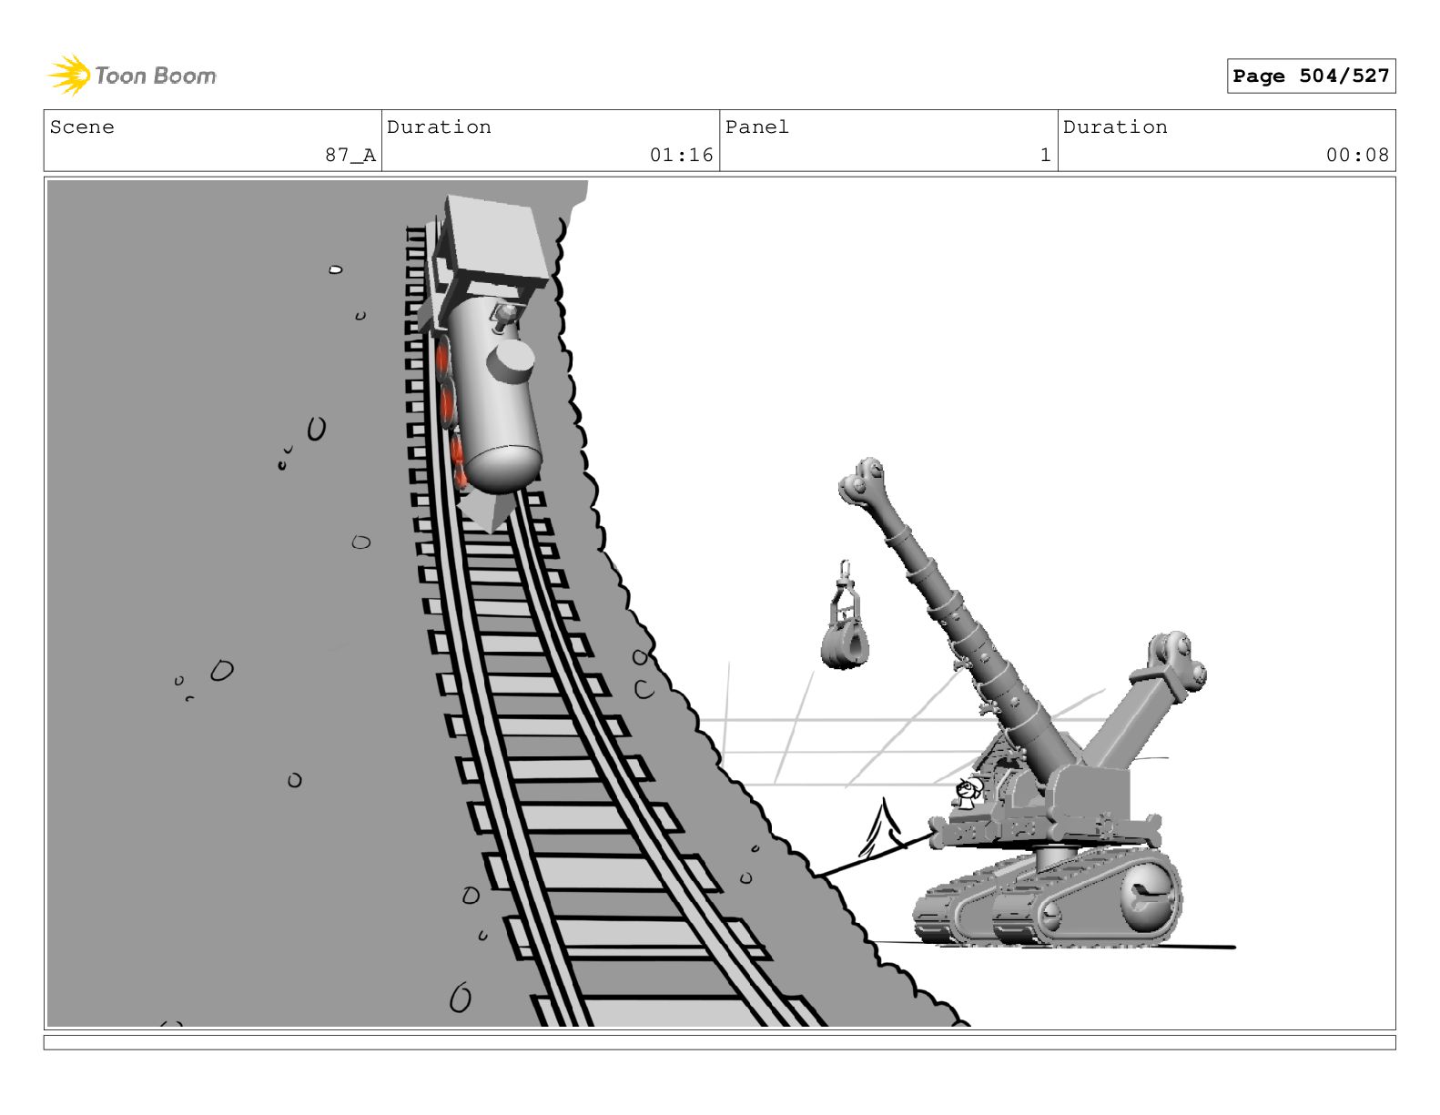The width and height of the screenshot is (1440, 1115).
Task: Click the Toon Boom logo
Action: click(x=132, y=76)
